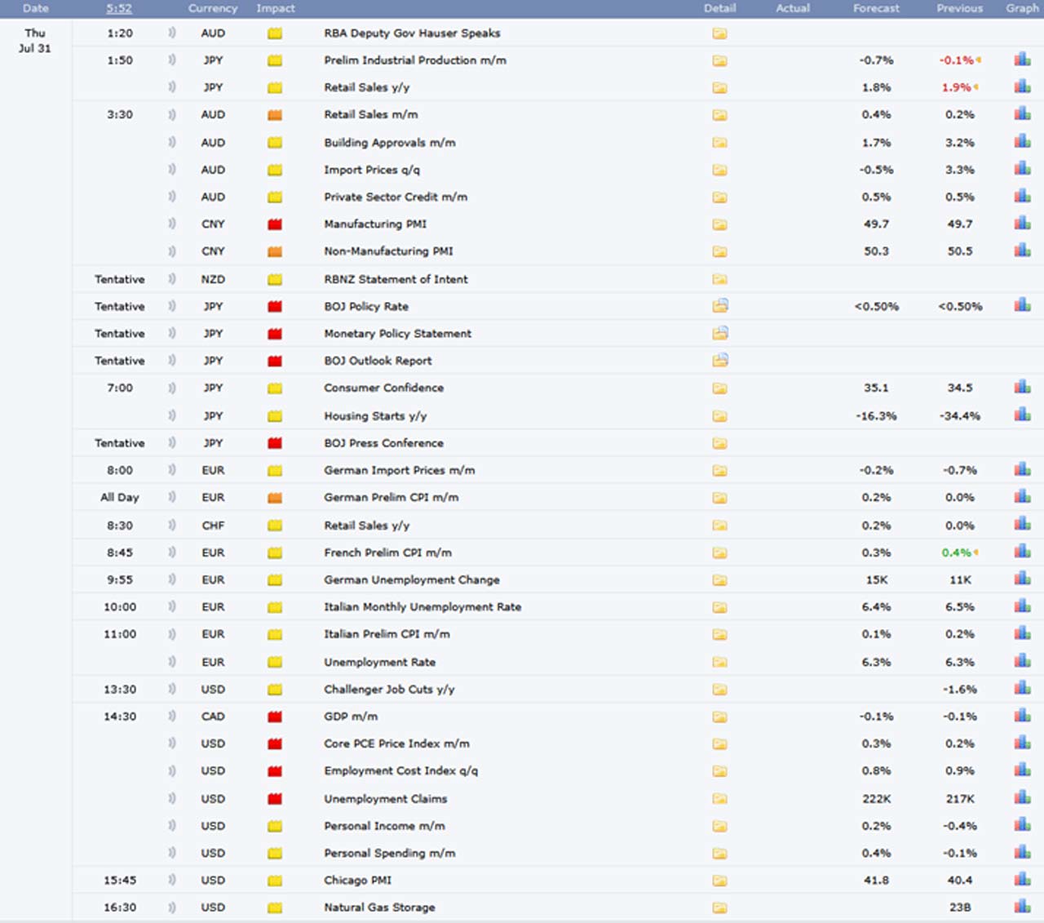Enable the alert speaker for Core PCE Price Index
This screenshot has height=923, width=1044.
click(x=172, y=743)
